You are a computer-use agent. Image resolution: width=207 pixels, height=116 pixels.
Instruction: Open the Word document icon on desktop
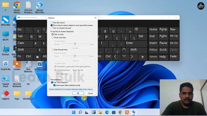tap(28, 66)
